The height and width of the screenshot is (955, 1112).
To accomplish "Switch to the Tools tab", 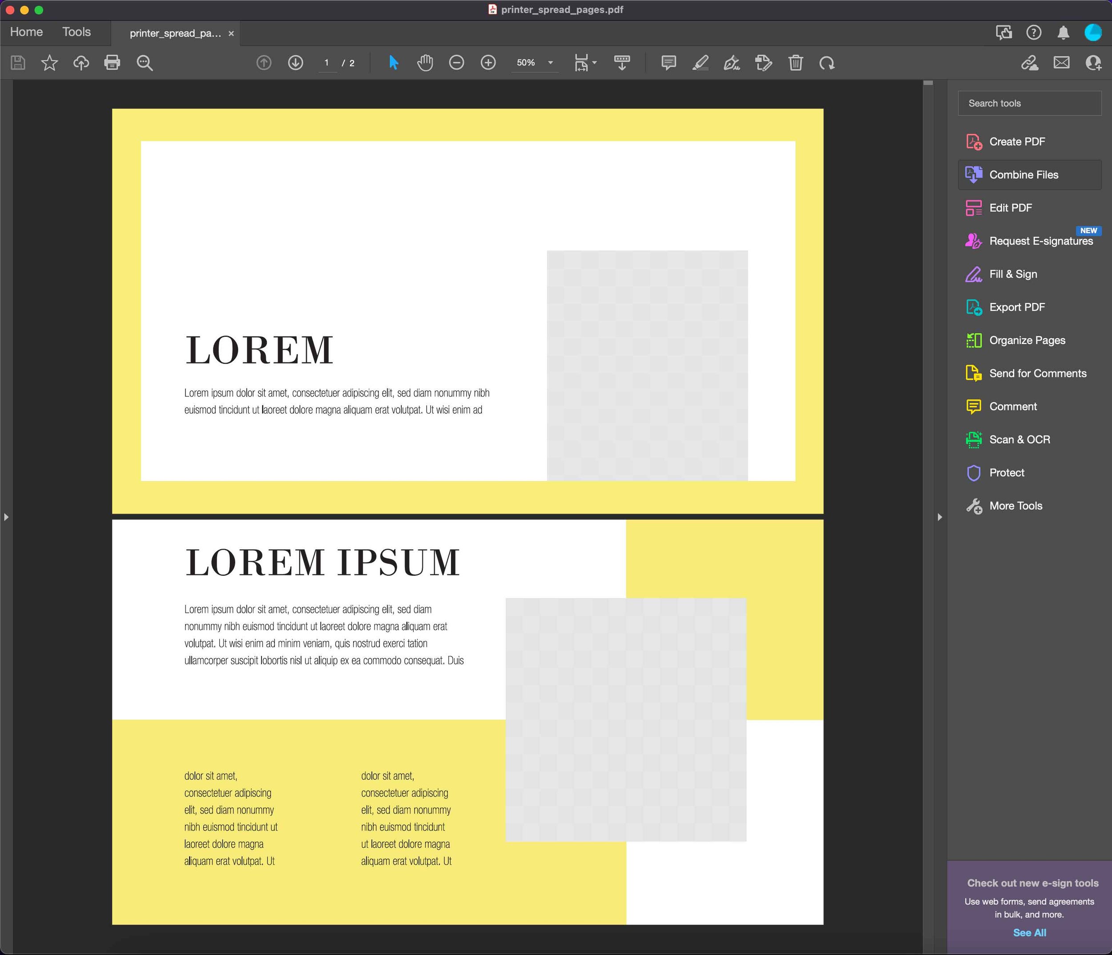I will [x=76, y=32].
